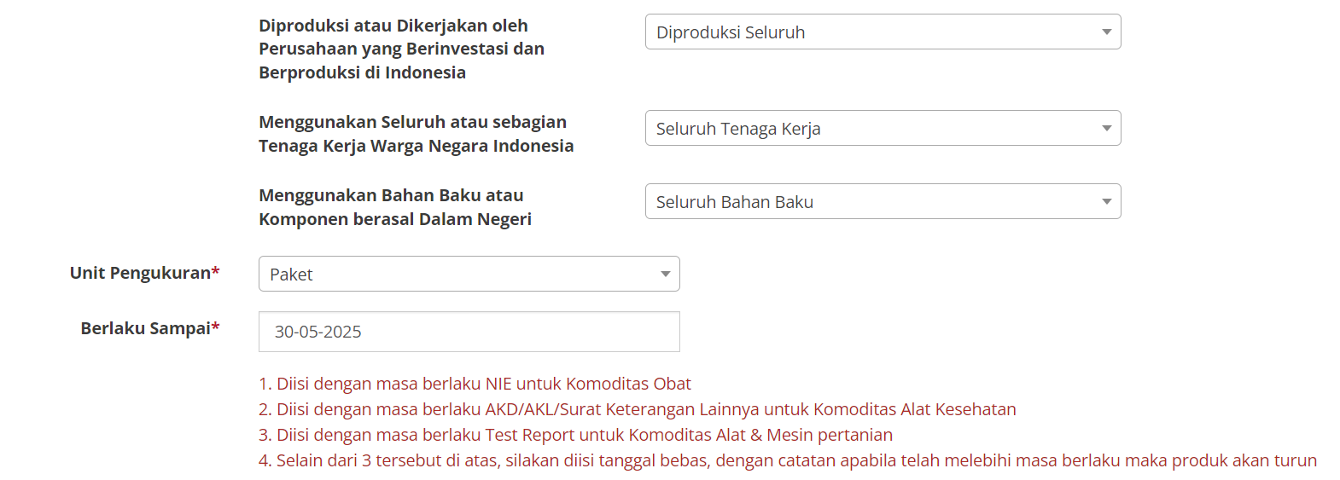Click the Menggunakan Seluruh atau sebagian label

coord(416,134)
